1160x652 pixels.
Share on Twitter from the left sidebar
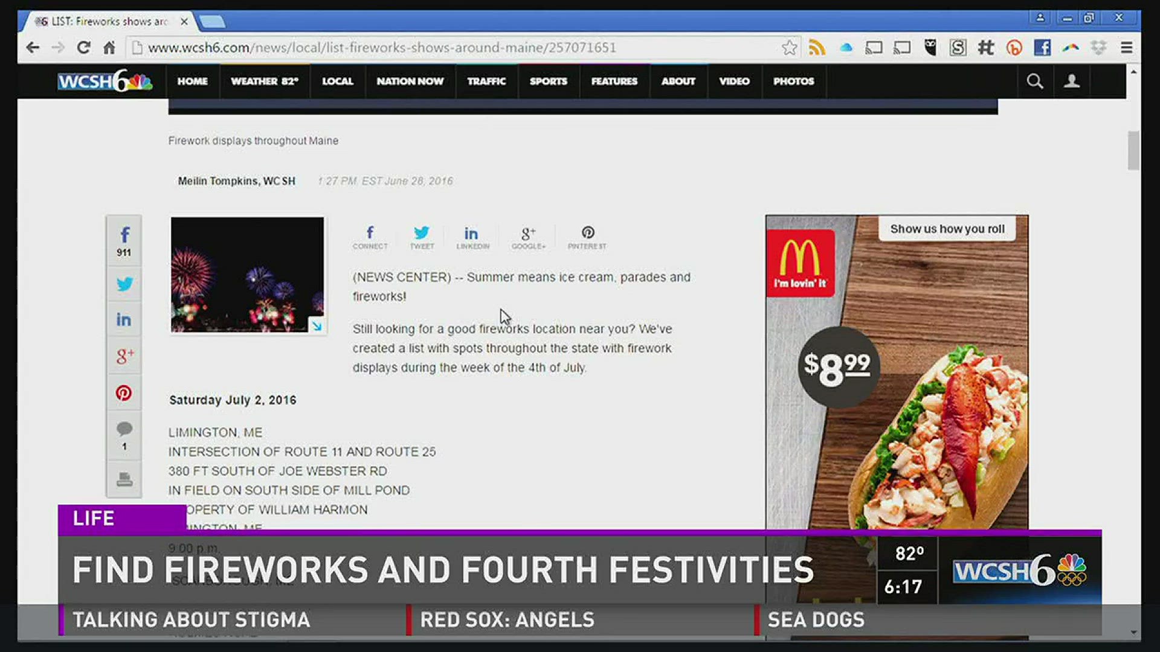(124, 284)
